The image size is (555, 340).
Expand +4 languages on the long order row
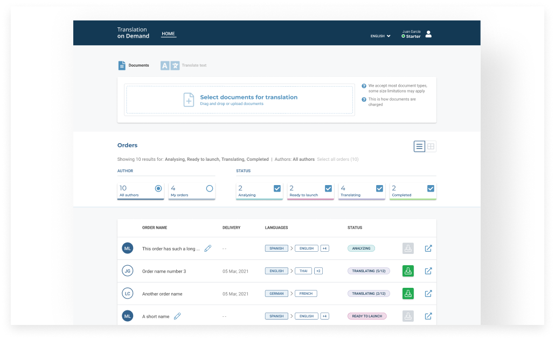[x=324, y=249]
